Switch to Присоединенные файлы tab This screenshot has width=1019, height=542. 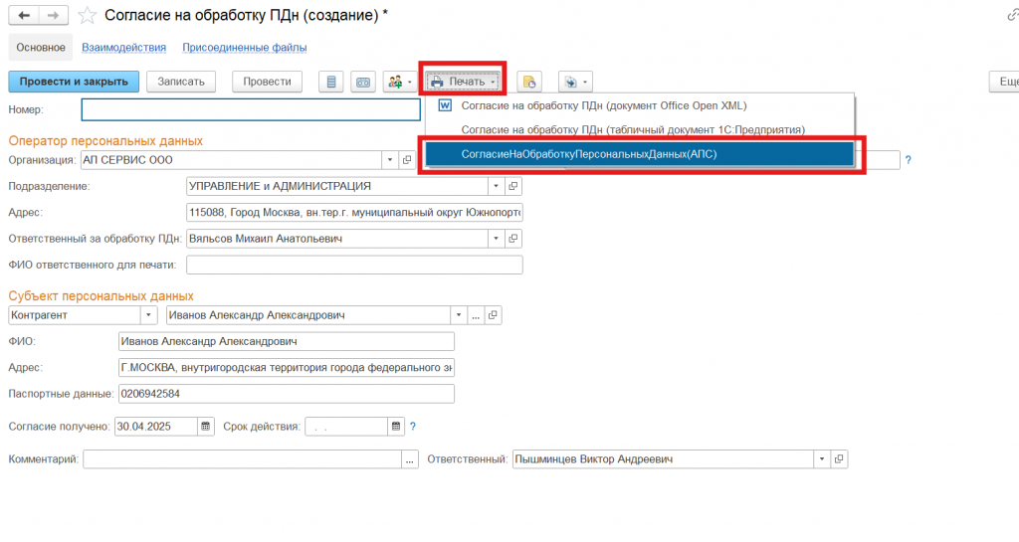(244, 47)
